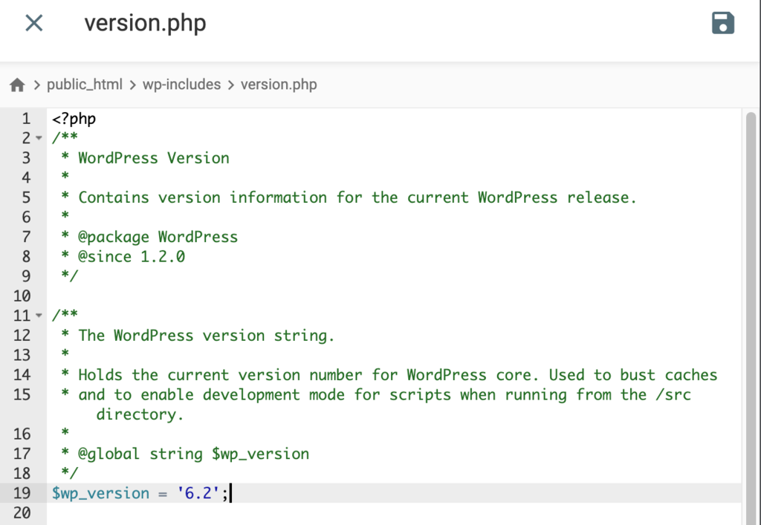Collapse the file header docblock on line 2
This screenshot has height=525, width=761.
pyautogui.click(x=39, y=138)
